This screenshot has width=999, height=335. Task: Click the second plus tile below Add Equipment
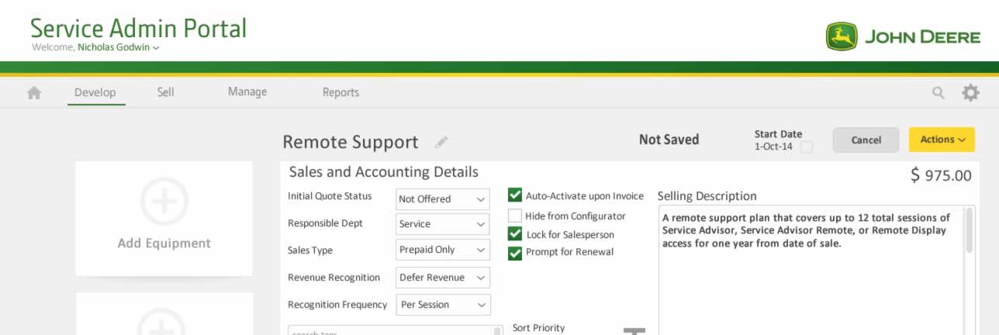click(x=164, y=314)
